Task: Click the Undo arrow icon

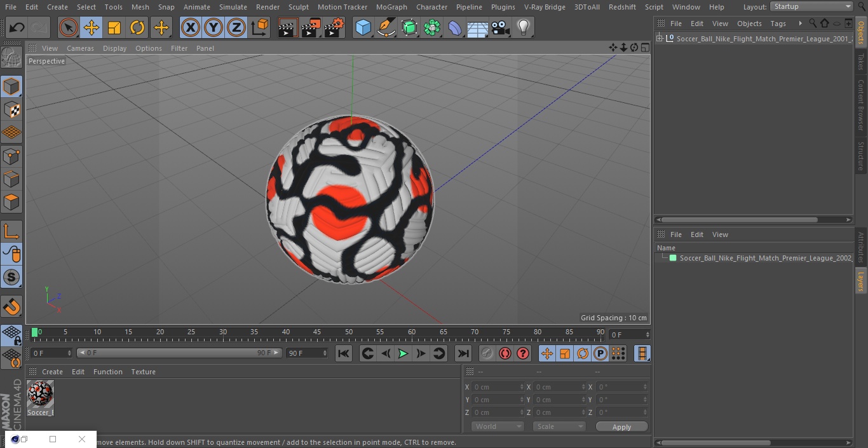Action: [x=17, y=28]
